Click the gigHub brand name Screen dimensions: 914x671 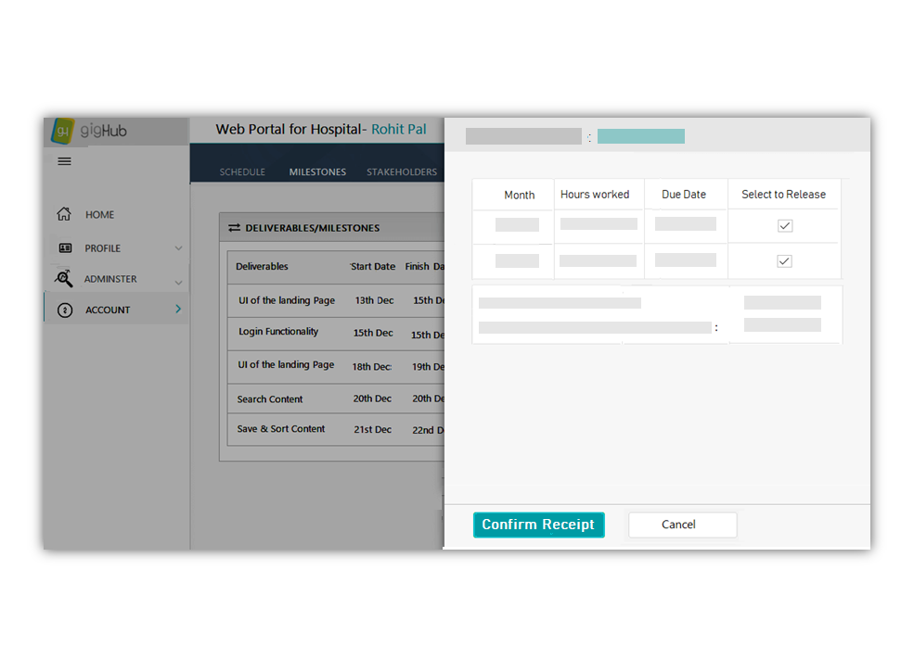tap(103, 131)
